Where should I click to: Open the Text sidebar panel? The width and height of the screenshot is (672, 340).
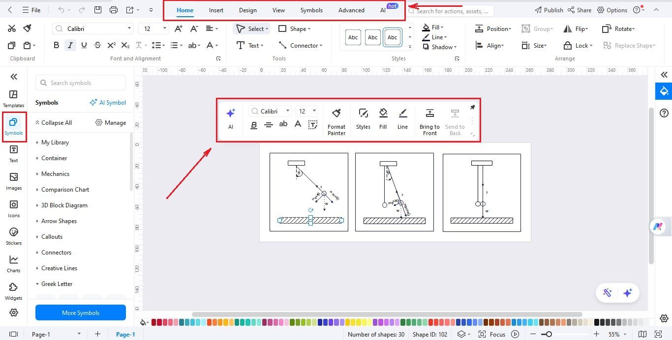click(13, 153)
